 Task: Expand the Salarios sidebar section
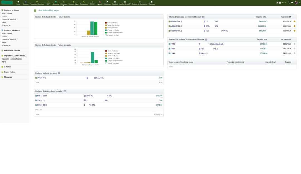tap(7, 67)
